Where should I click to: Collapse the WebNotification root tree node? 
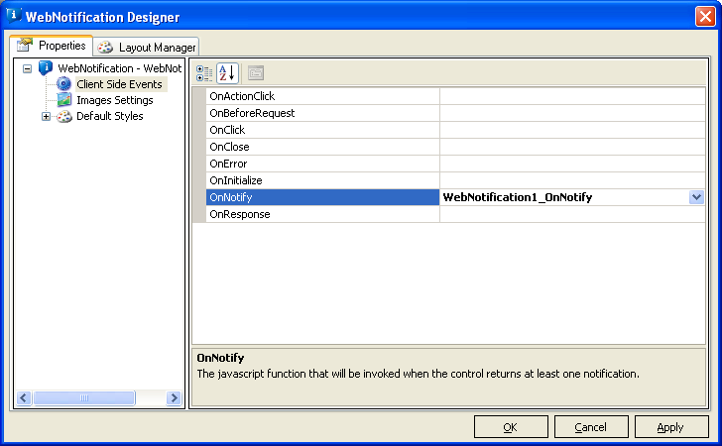point(28,68)
